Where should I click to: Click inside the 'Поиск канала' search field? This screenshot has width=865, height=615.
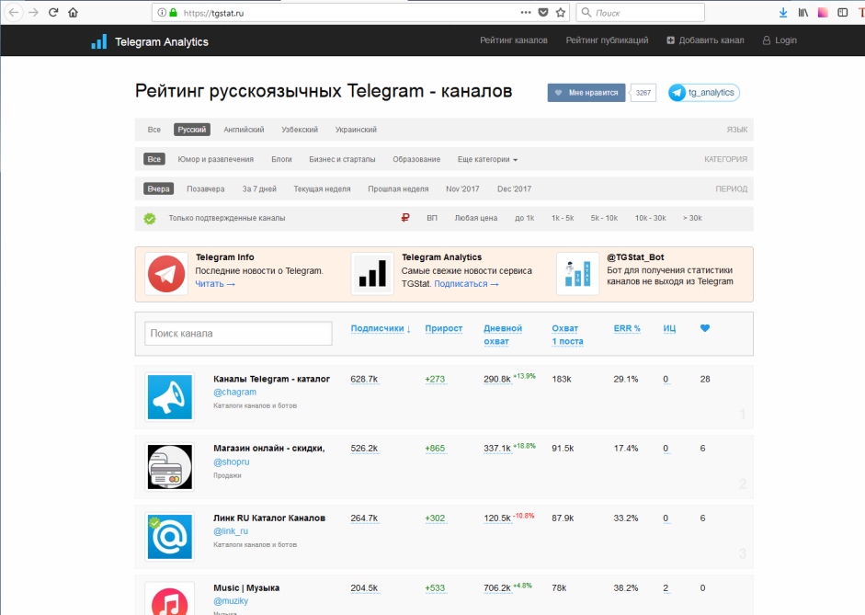tap(237, 333)
